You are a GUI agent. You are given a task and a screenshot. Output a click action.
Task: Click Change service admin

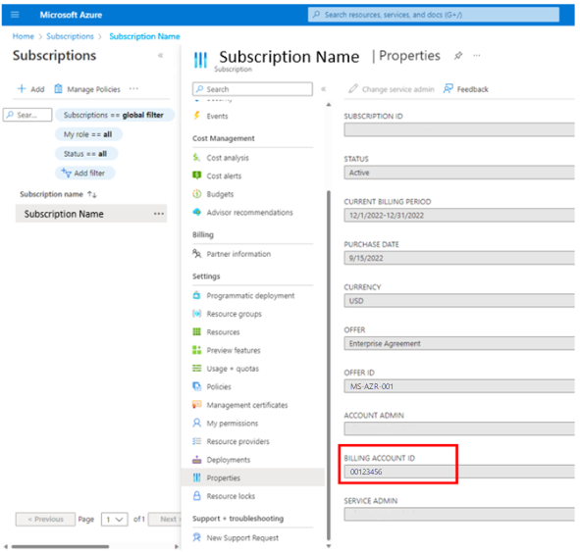click(x=392, y=89)
